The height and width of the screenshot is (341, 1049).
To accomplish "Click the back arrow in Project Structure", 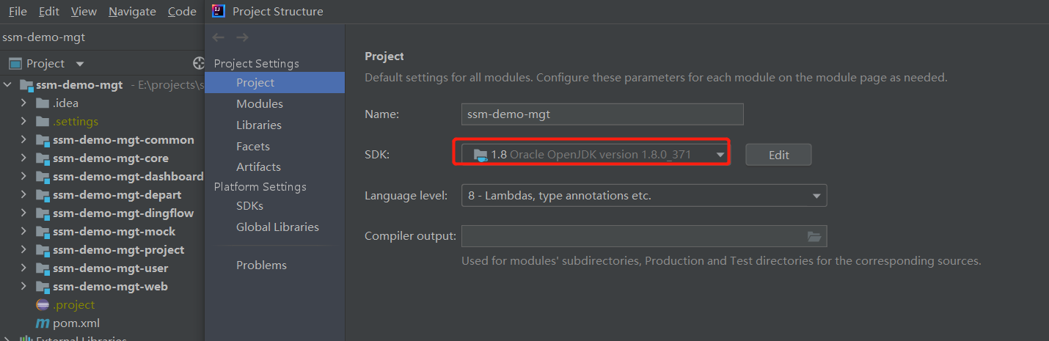I will [218, 37].
